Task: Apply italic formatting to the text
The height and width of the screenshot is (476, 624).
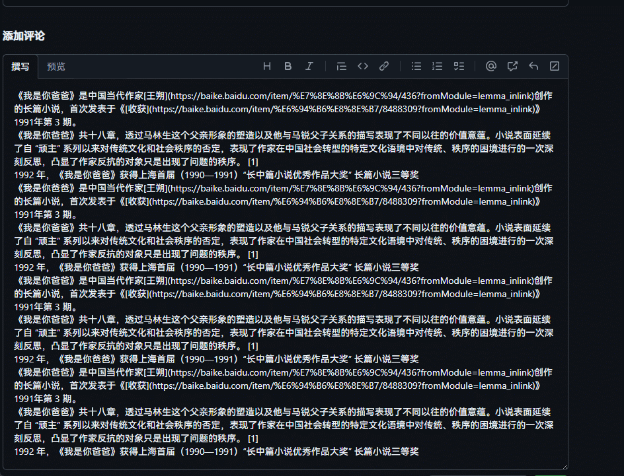Action: (309, 66)
